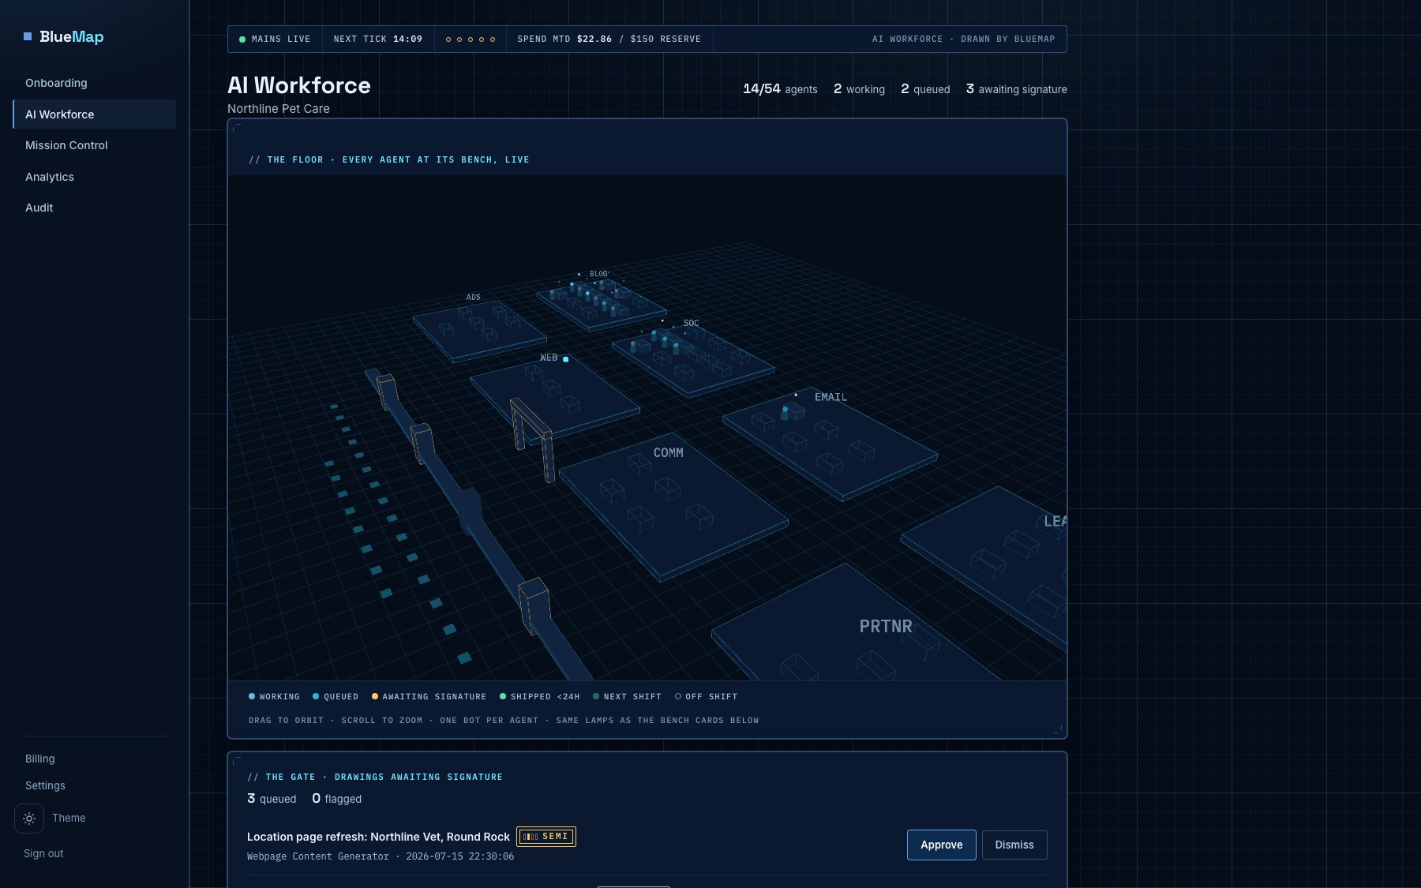Image resolution: width=1421 pixels, height=888 pixels.
Task: Click the SEMI badge on Location page refresh
Action: [x=546, y=837]
